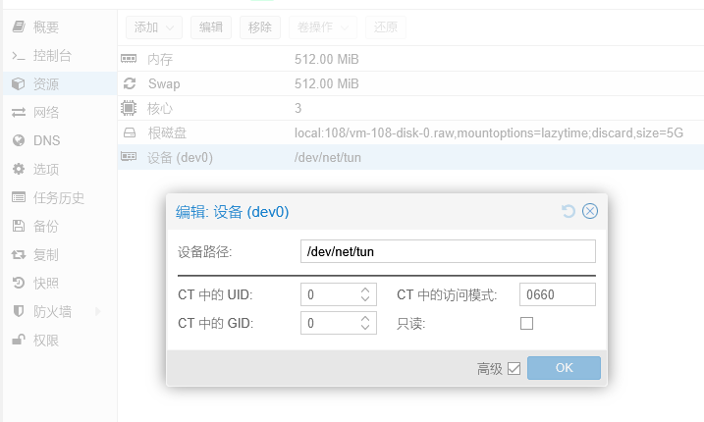Expand the 防火墙 submenu arrow
Image resolution: width=704 pixels, height=422 pixels.
pyautogui.click(x=98, y=311)
